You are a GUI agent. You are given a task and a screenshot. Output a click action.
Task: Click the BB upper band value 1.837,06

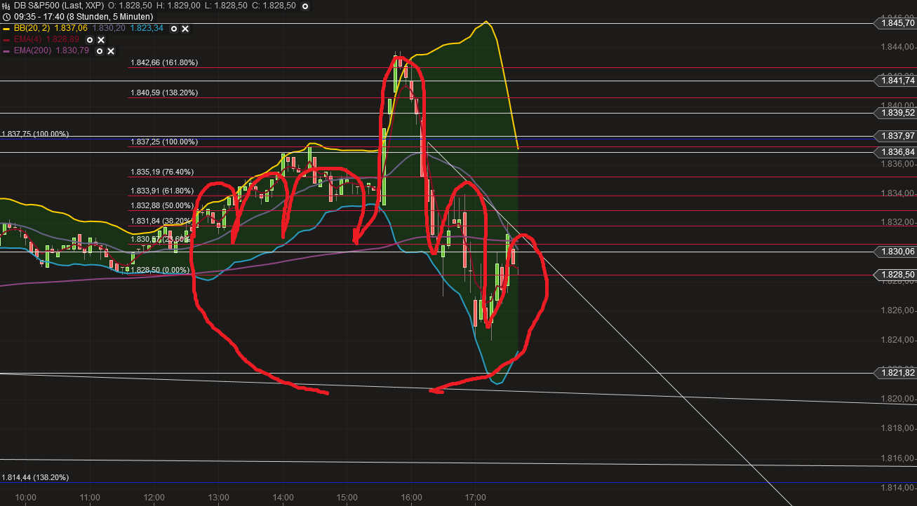(x=71, y=28)
